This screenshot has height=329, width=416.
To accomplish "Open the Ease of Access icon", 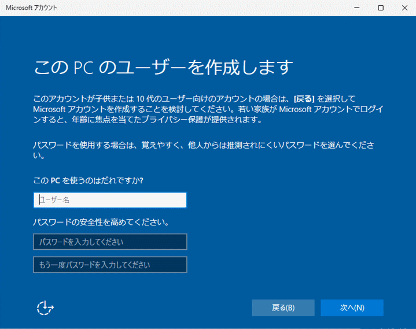I will 45,308.
